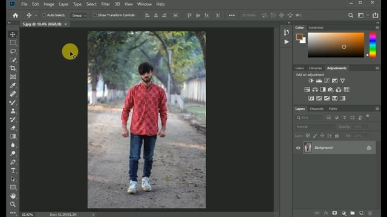
Task: Hide the Background layer with eye icon
Action: (298, 148)
